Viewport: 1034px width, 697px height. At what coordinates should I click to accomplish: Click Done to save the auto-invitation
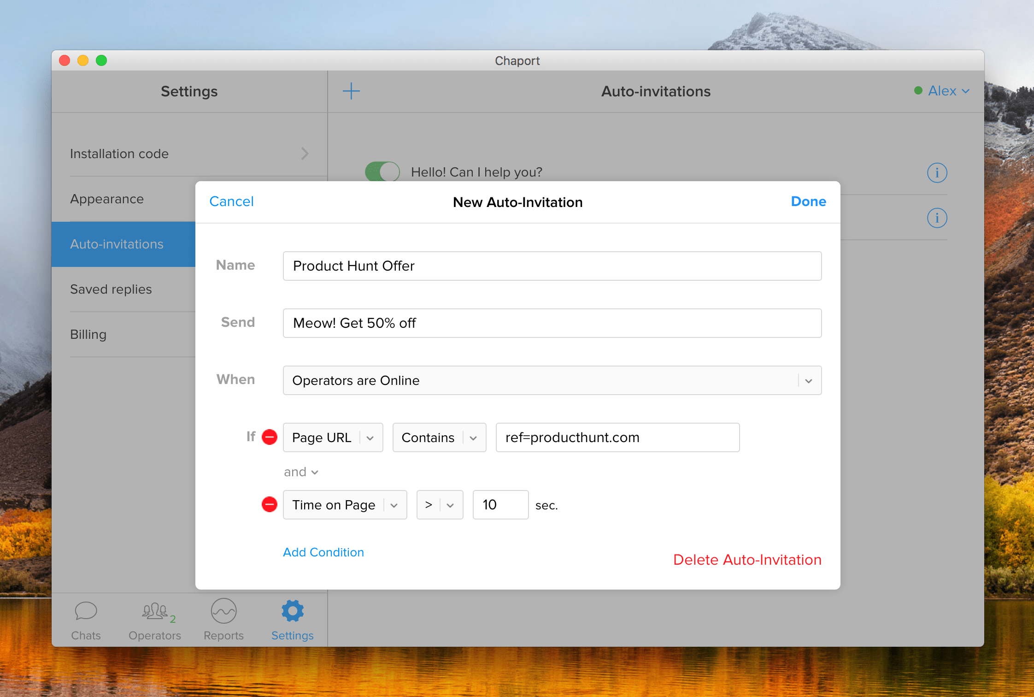click(x=808, y=201)
